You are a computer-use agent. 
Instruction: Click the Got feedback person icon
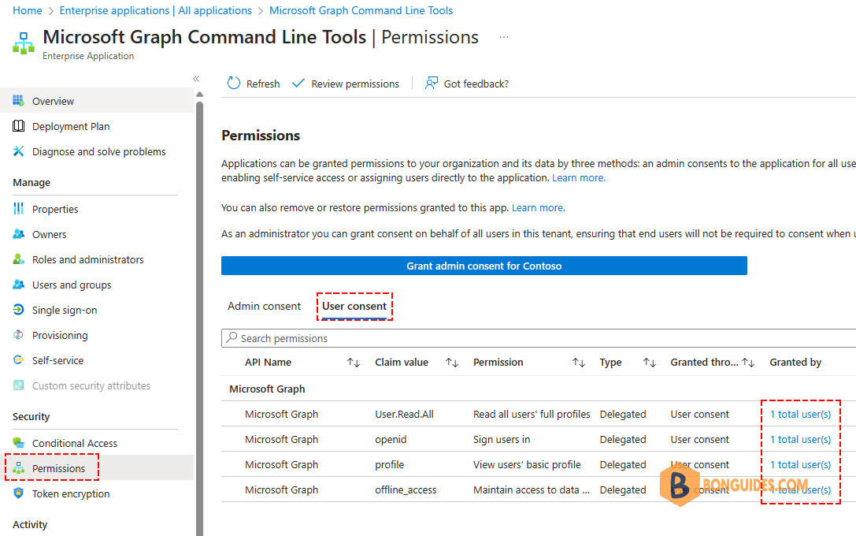[x=432, y=83]
